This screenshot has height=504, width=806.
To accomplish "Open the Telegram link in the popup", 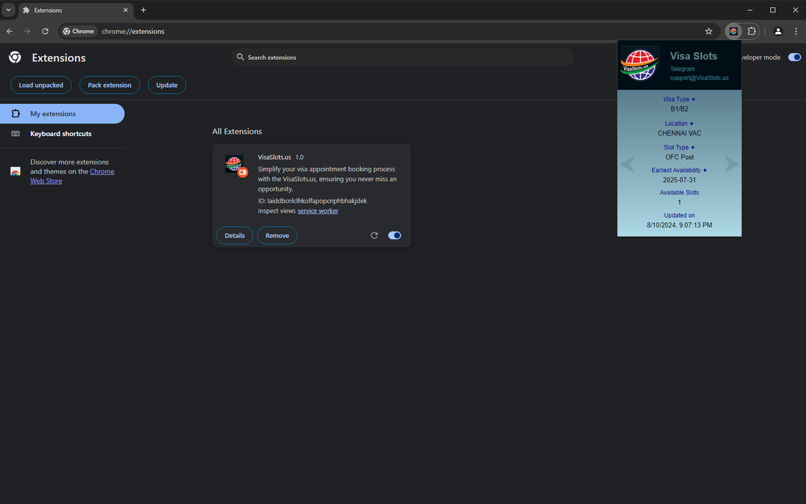I will [683, 69].
